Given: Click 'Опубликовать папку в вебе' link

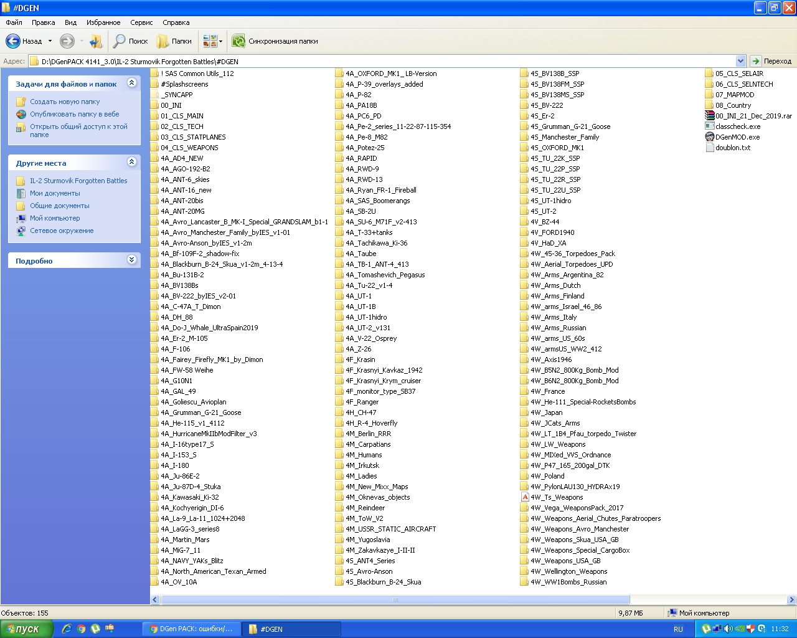Looking at the screenshot, I should point(75,114).
